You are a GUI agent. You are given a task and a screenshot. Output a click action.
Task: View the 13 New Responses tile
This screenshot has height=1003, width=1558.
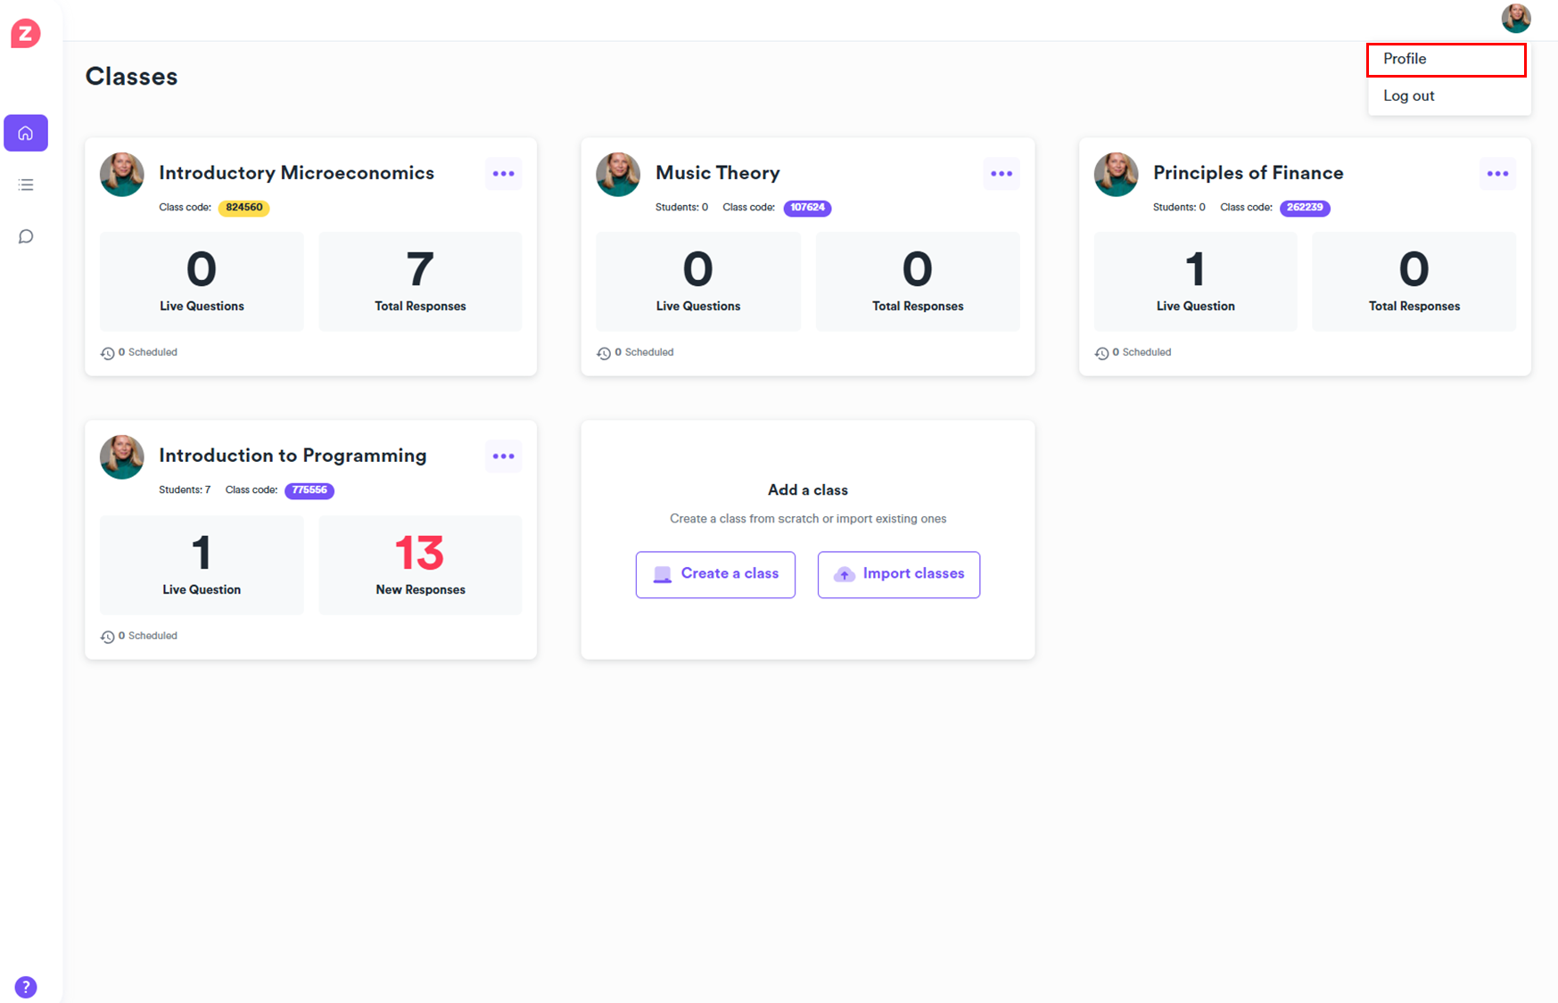(x=420, y=564)
